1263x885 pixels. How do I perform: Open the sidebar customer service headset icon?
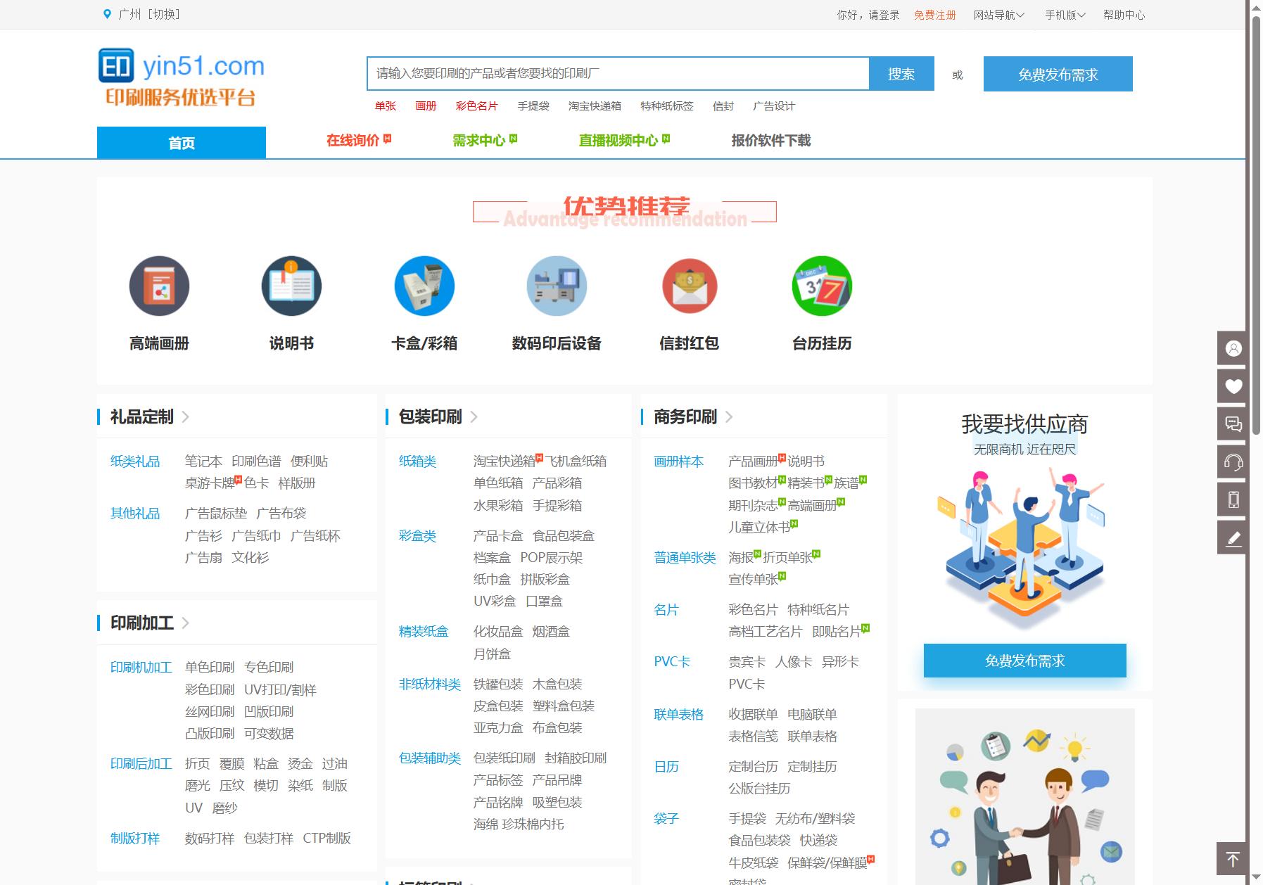(1233, 462)
